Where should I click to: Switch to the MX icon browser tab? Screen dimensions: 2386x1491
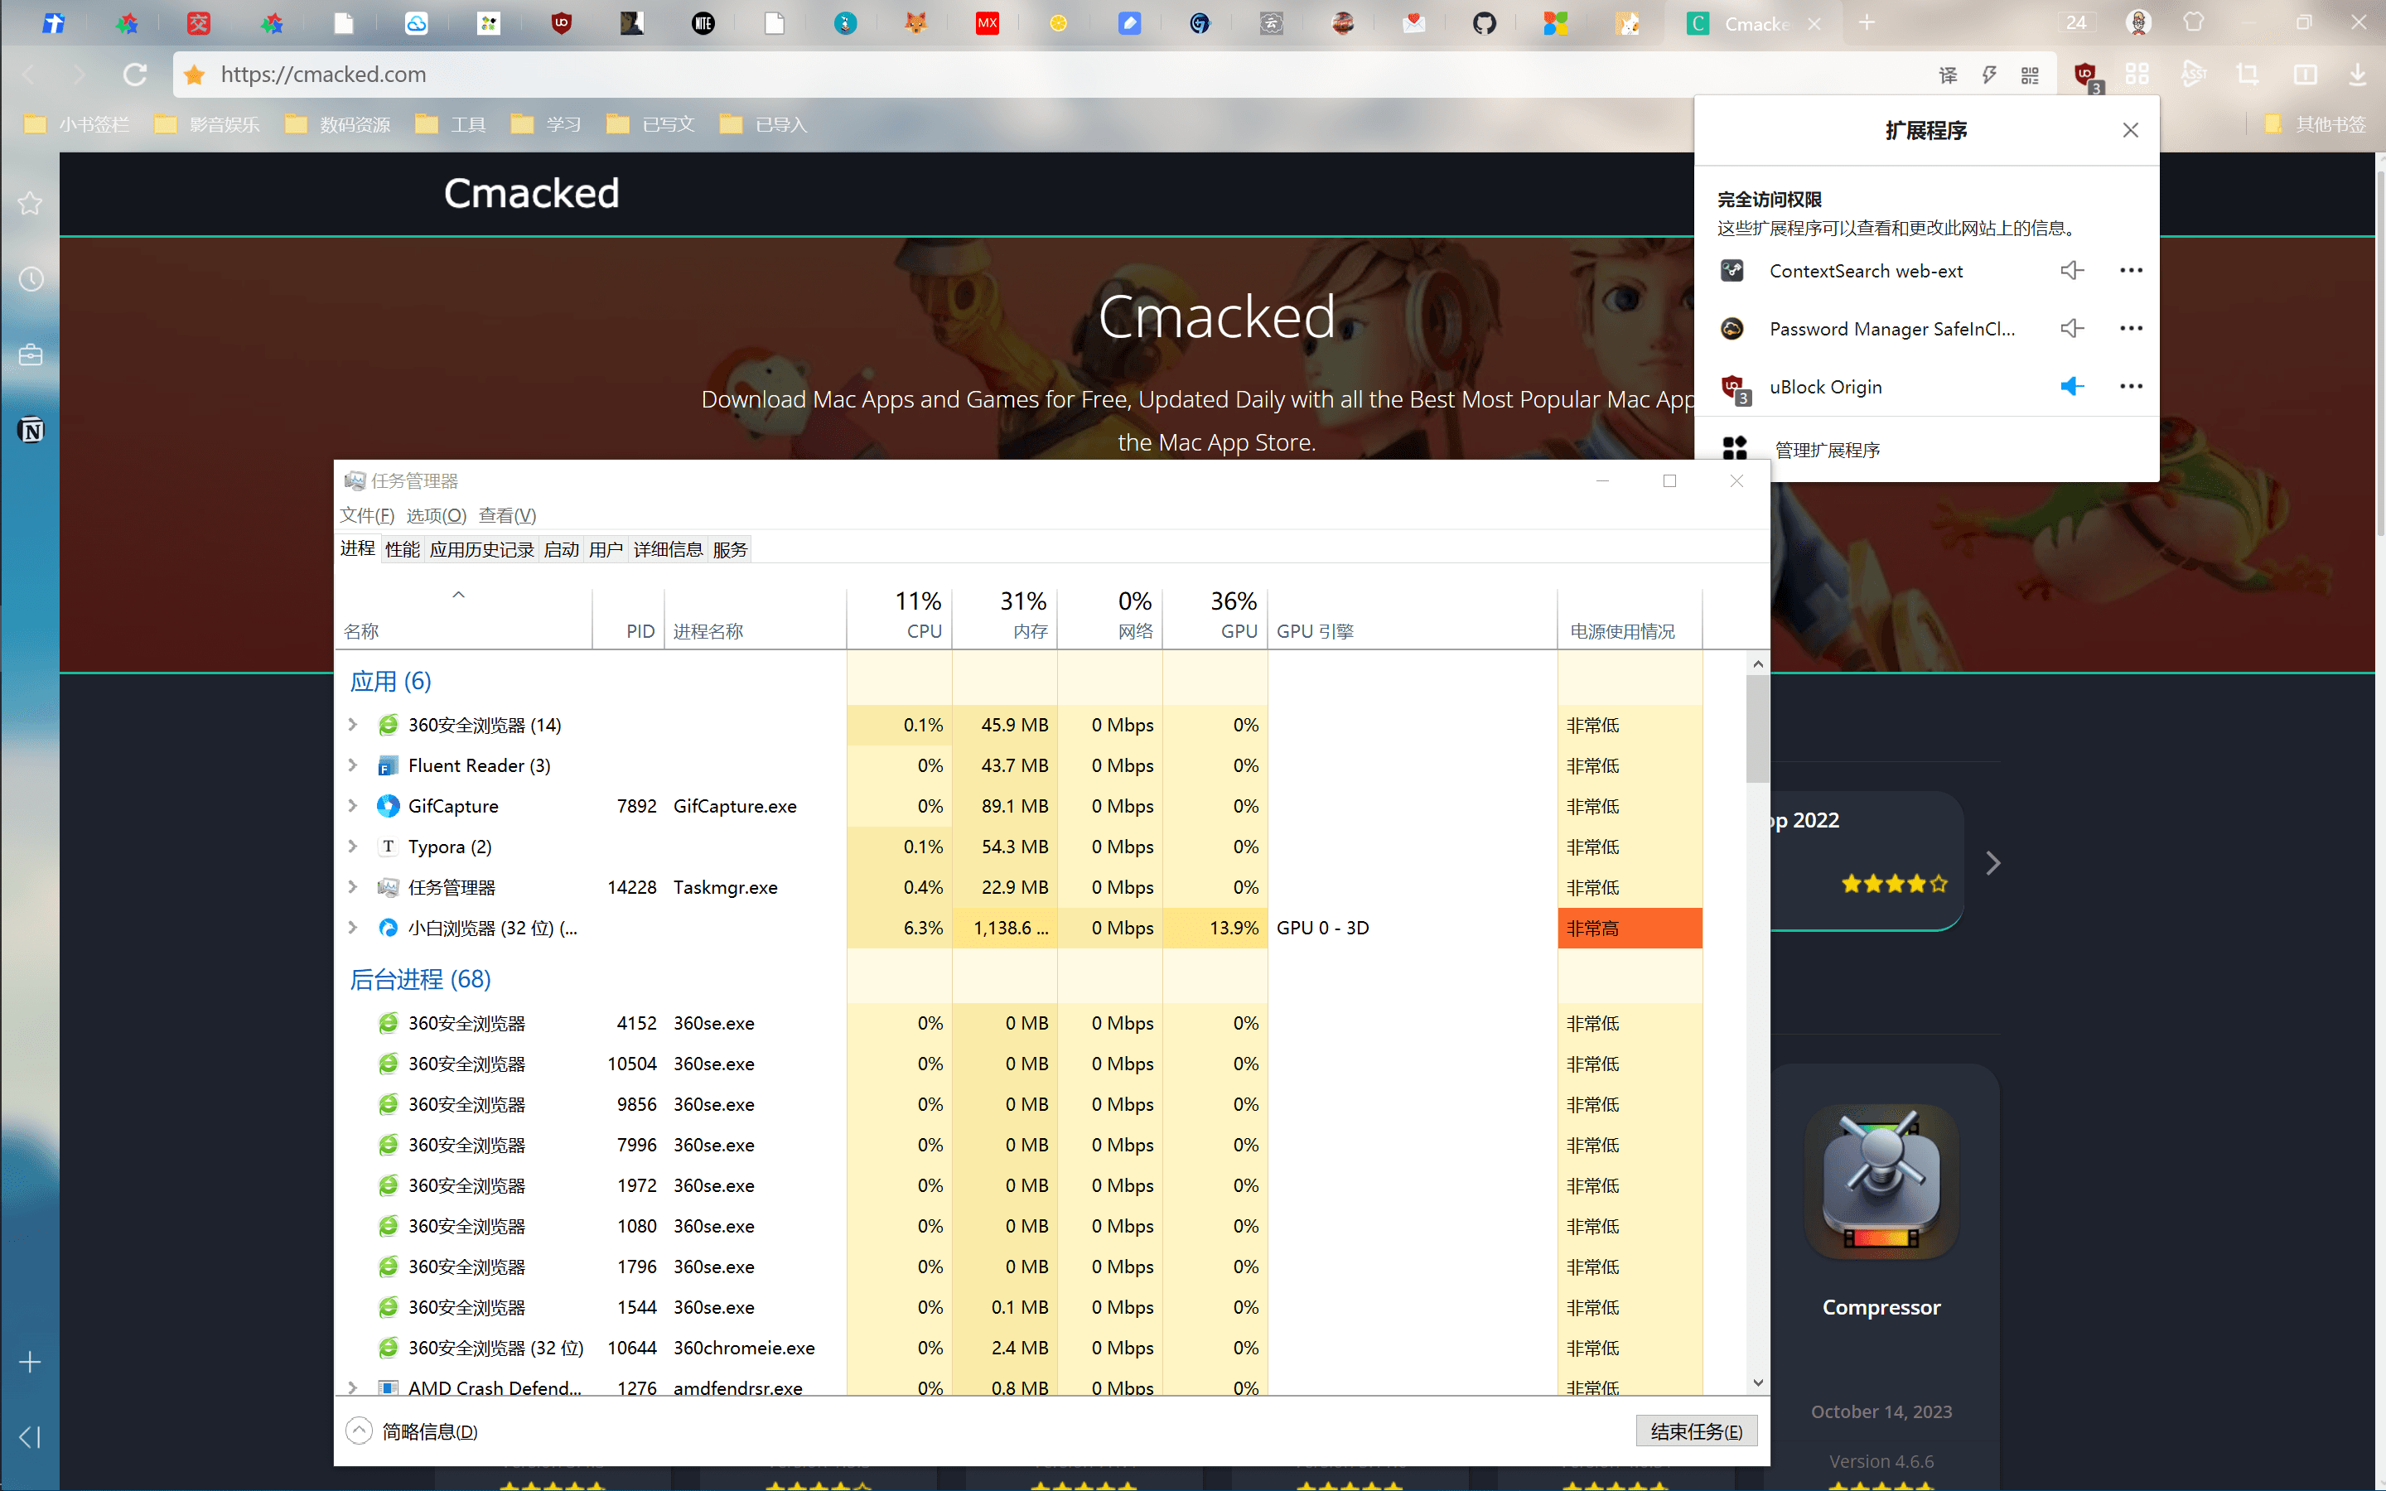point(987,22)
